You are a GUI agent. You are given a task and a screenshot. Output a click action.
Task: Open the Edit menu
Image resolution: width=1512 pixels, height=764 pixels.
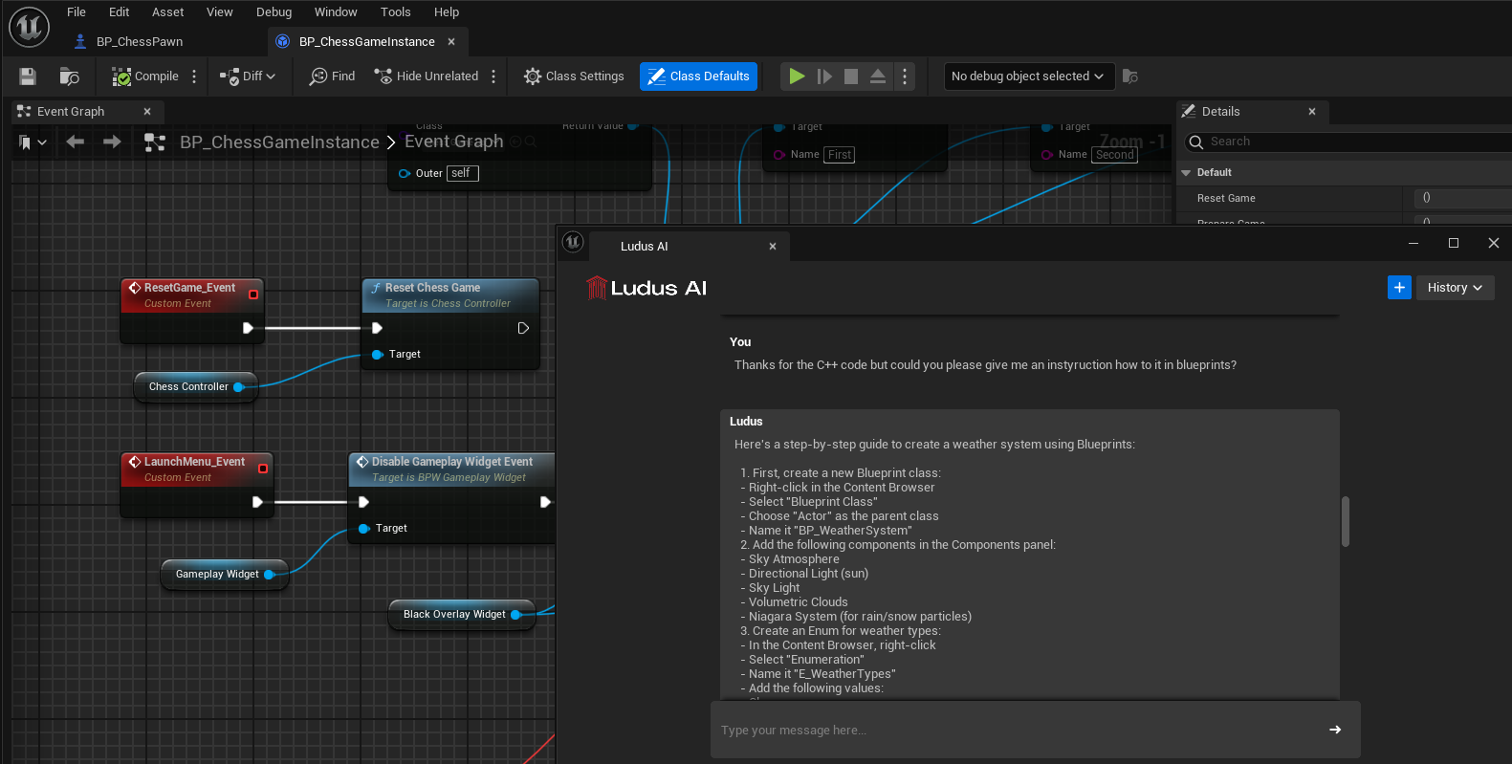[120, 12]
